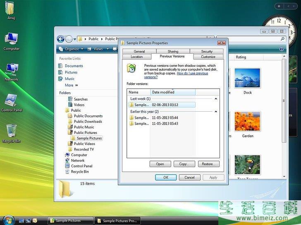The width and height of the screenshot is (301, 225).
Task: Click Switch between windows quick launch icon
Action: click(28, 221)
